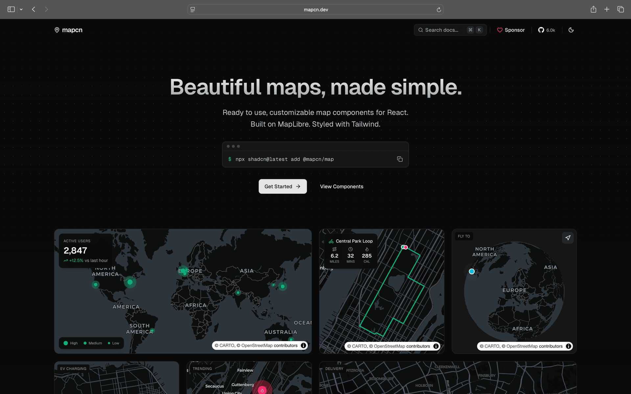Toggle dark mode moon icon

tap(571, 30)
